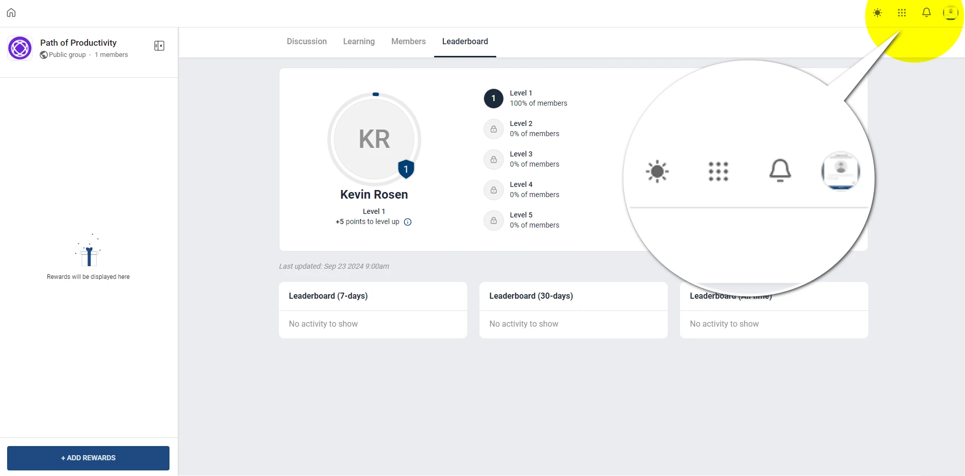
Task: Click the Path of Productivity group logo
Action: (20, 48)
